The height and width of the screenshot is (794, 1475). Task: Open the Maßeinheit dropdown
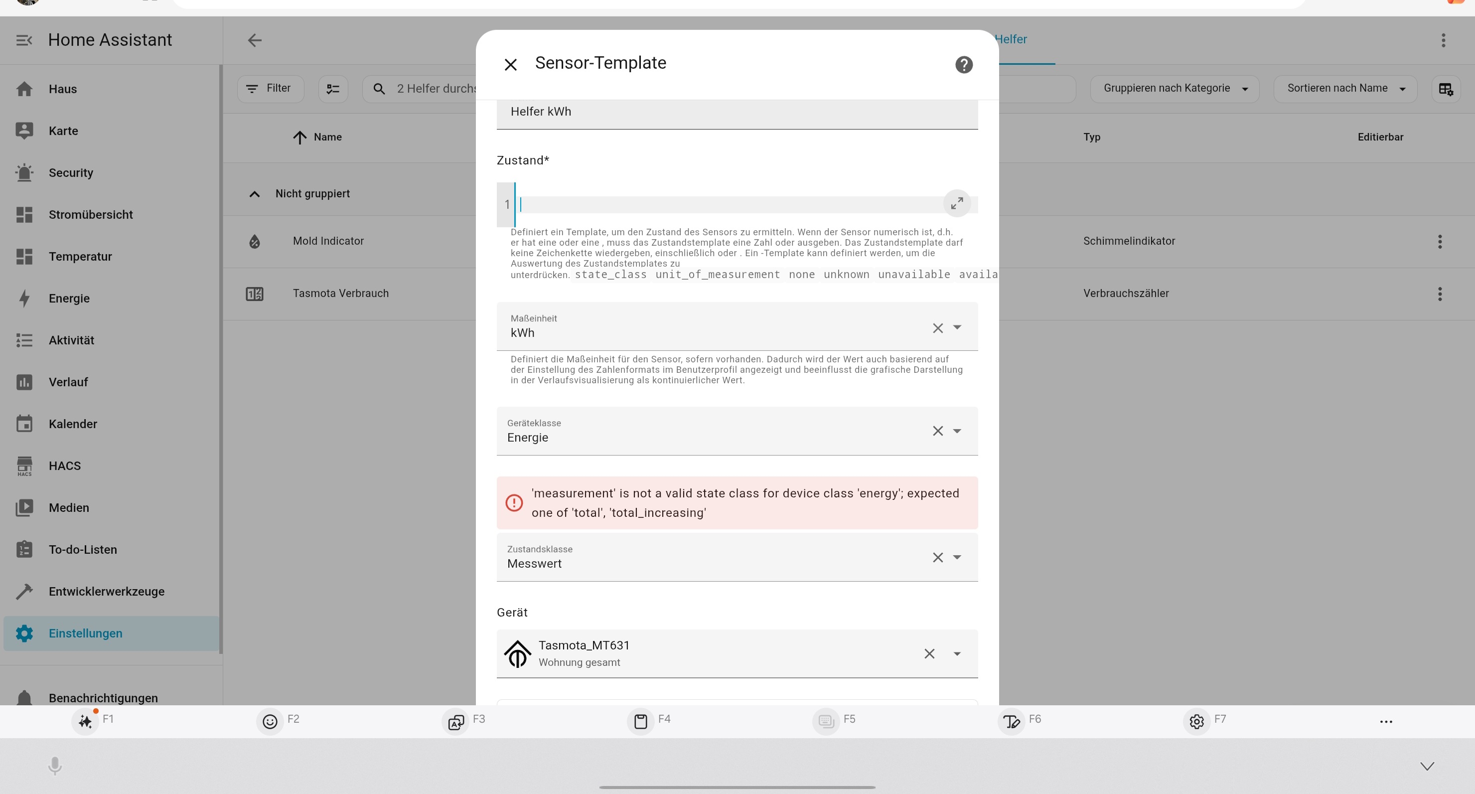[x=957, y=327]
